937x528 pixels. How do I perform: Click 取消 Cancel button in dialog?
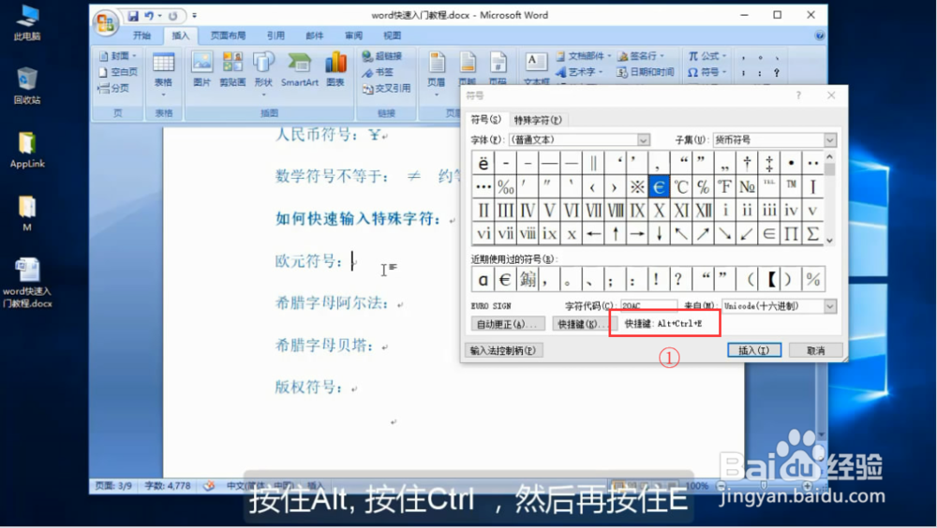(x=816, y=350)
